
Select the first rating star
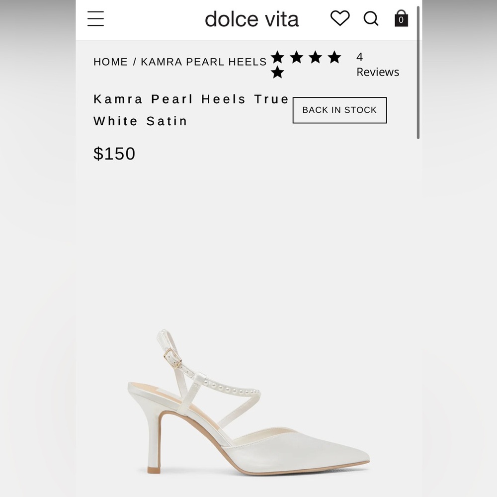tap(278, 56)
